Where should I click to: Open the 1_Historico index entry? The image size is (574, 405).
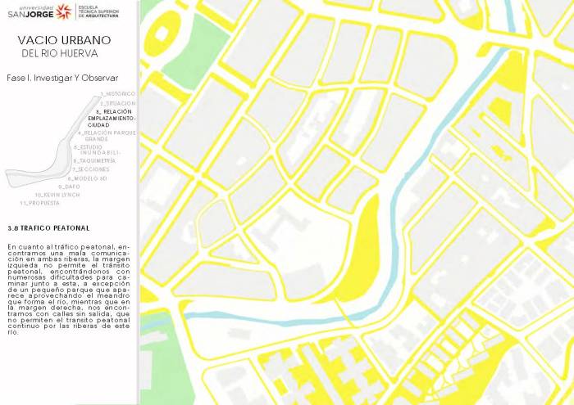pyautogui.click(x=118, y=94)
